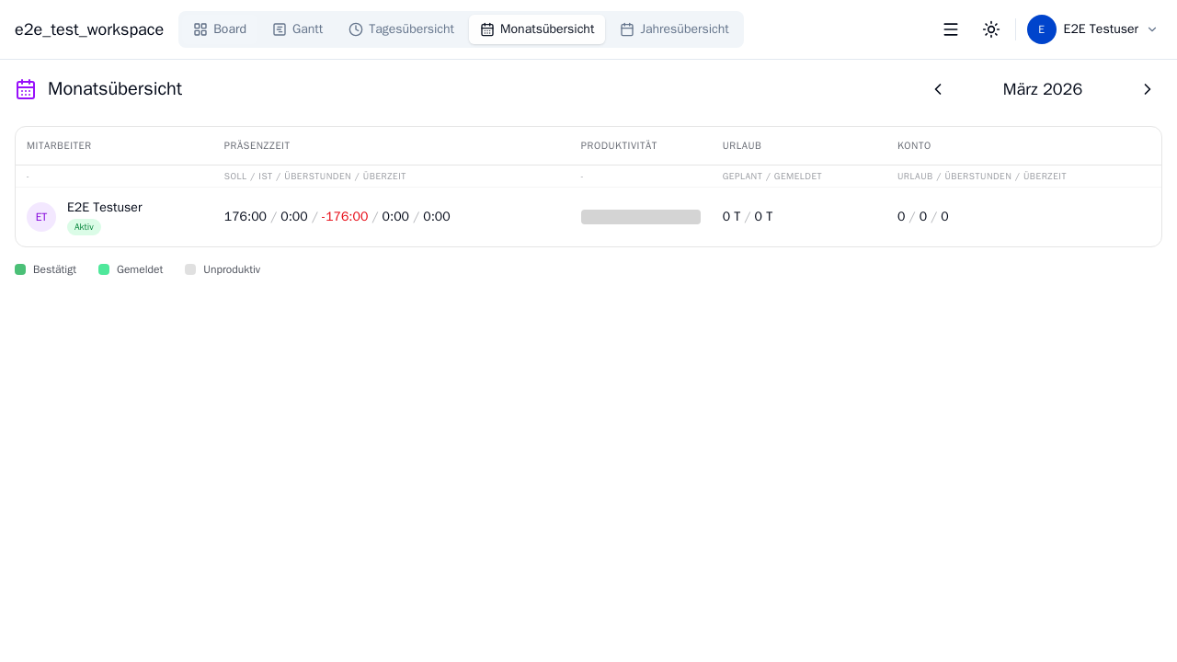1177x662 pixels.
Task: Select the Monatsübersicht tab
Action: pos(537,29)
